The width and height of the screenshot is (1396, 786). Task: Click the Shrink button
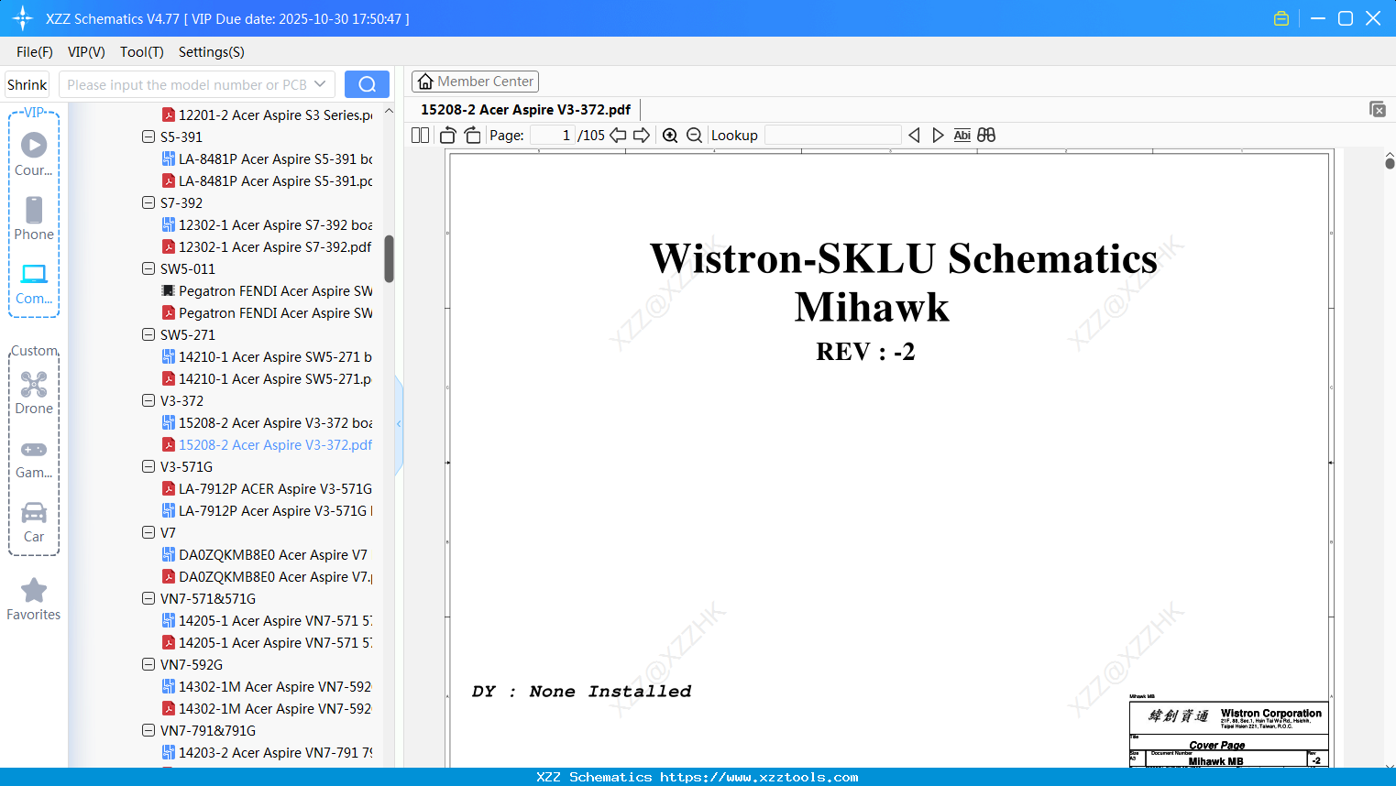pos(27,84)
